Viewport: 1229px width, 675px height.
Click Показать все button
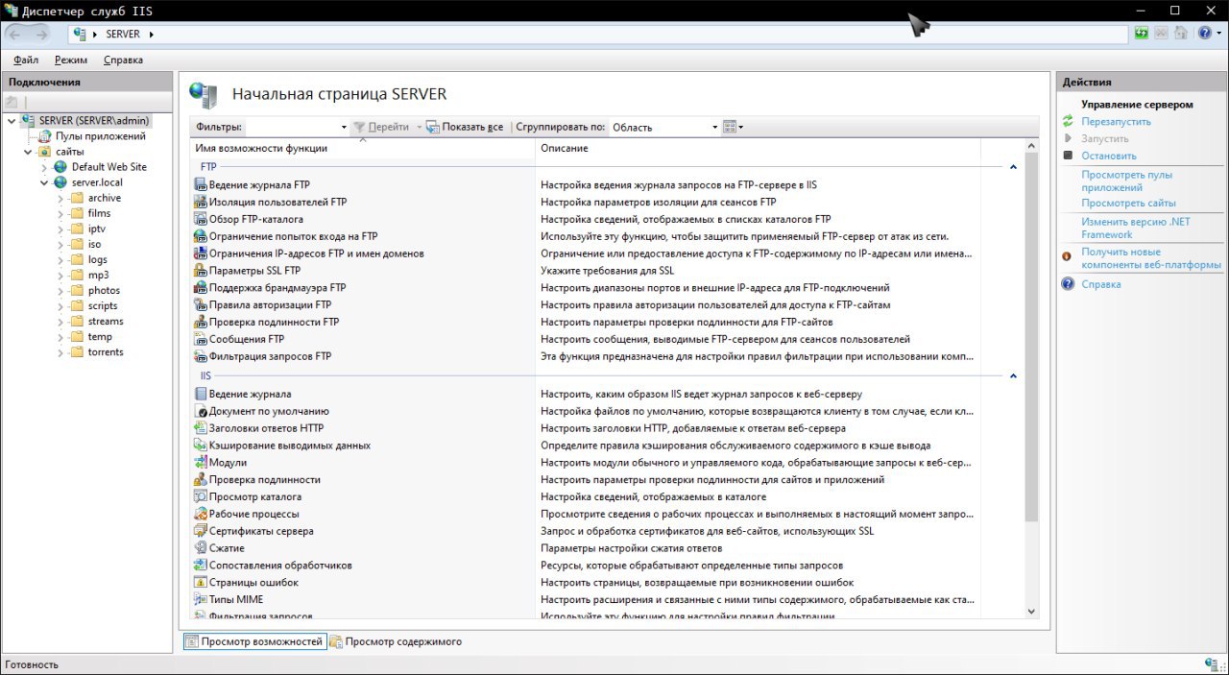coord(465,127)
